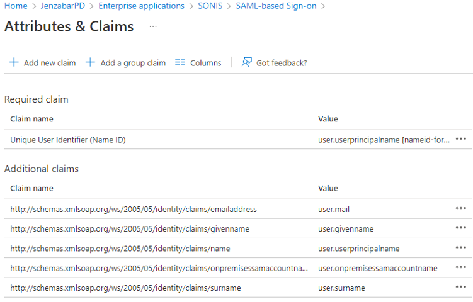Click the Got feedback? text link
The image size is (473, 302).
[x=282, y=63]
